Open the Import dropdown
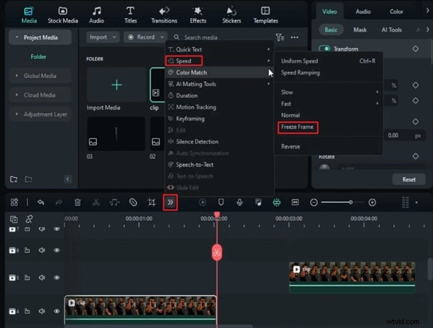Screen dimensions: 433x328 (103, 37)
